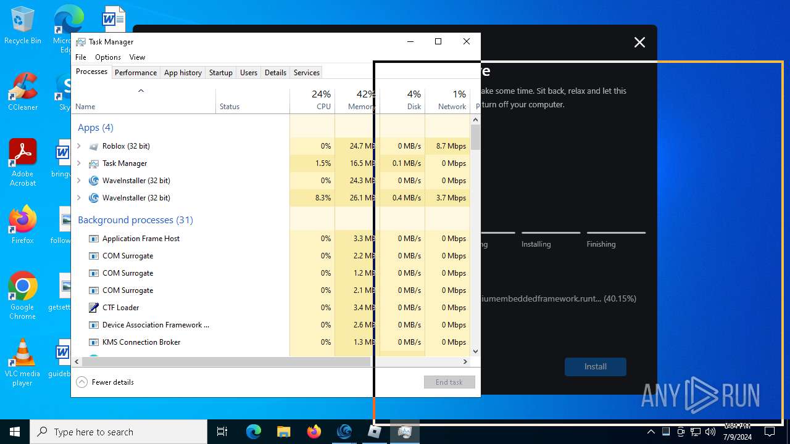Click KMS Connection Broker process icon

[94, 342]
